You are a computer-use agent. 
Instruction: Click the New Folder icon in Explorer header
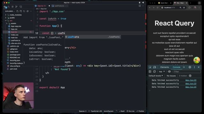coord(21,11)
